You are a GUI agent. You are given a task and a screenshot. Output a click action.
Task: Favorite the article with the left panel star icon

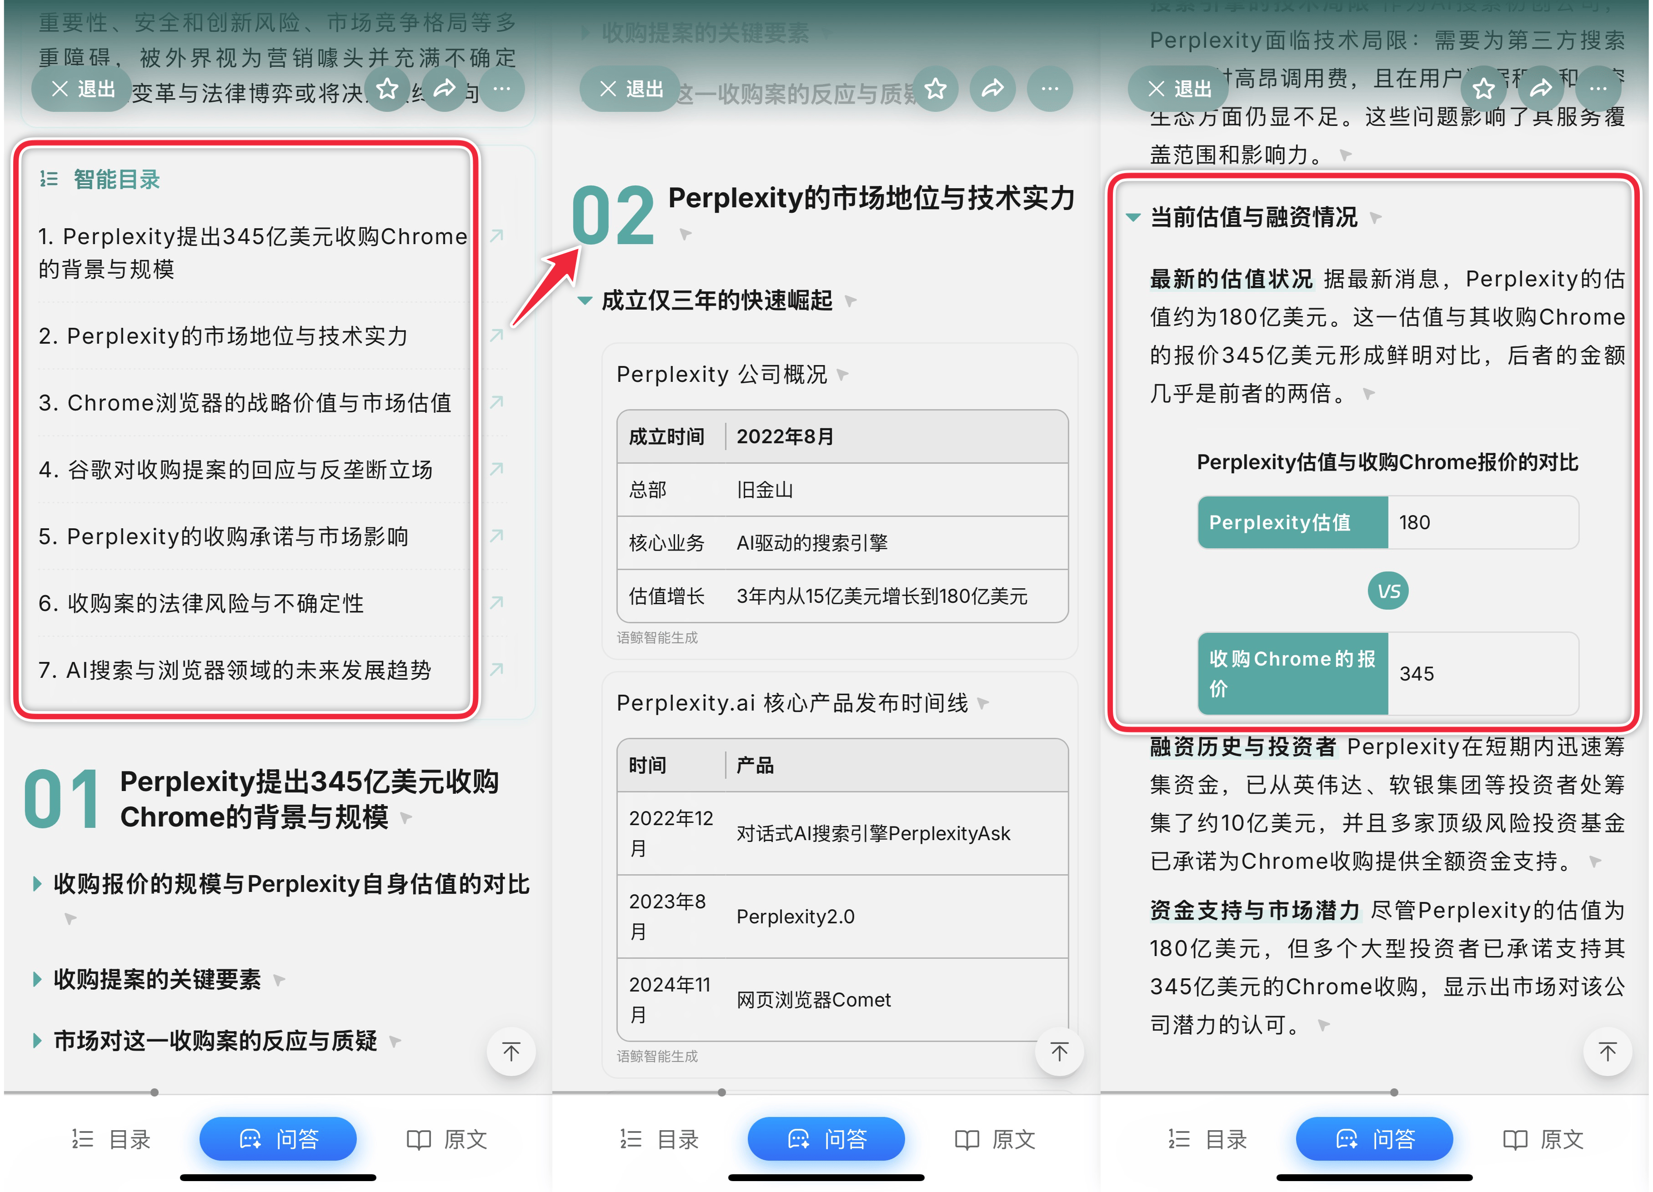(387, 89)
